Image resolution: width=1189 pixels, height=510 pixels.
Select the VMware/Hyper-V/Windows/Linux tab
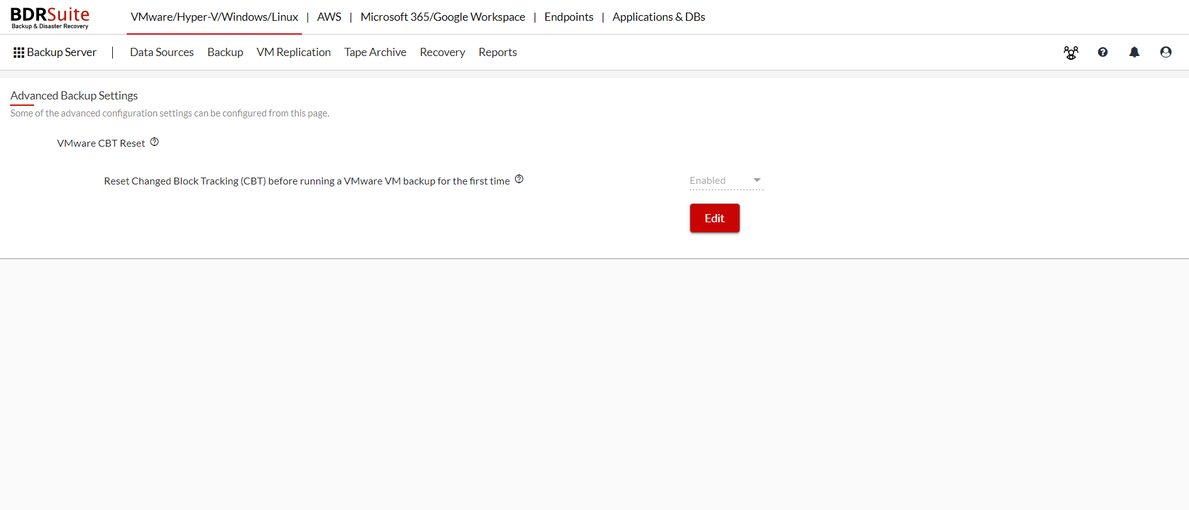click(214, 17)
